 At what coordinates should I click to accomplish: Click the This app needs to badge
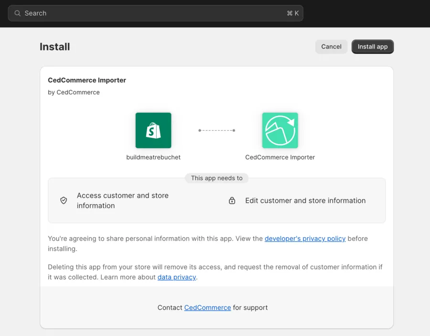tap(216, 178)
